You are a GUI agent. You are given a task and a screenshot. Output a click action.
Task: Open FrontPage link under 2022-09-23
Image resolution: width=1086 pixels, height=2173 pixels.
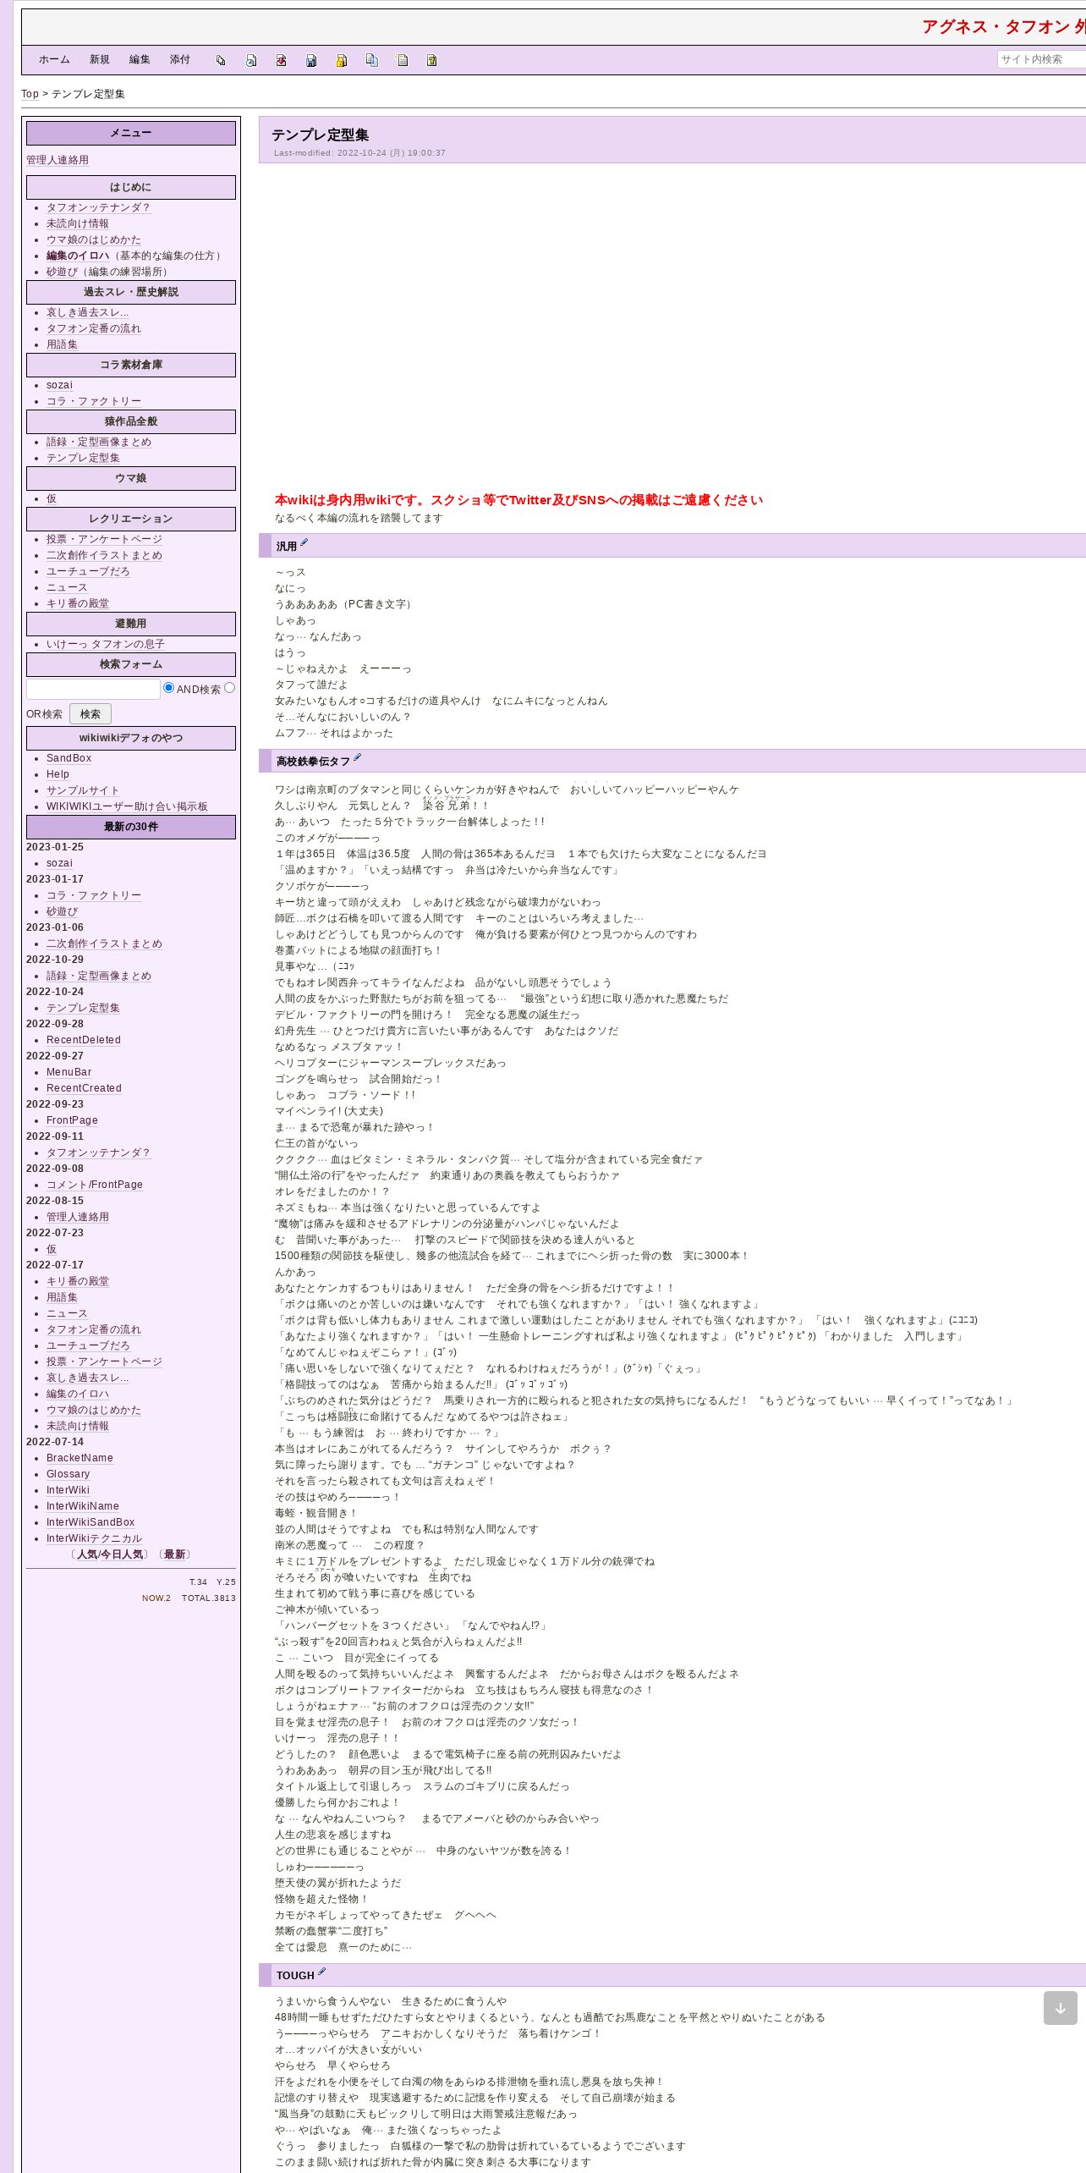point(72,1120)
